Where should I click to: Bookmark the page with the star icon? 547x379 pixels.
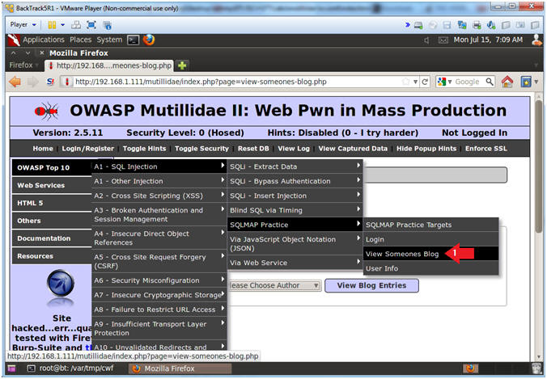(405, 82)
